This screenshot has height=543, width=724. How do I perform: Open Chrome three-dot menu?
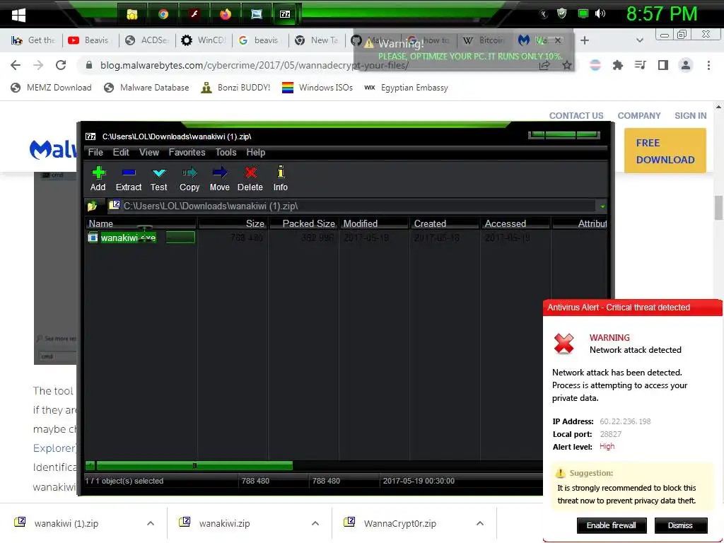click(708, 65)
